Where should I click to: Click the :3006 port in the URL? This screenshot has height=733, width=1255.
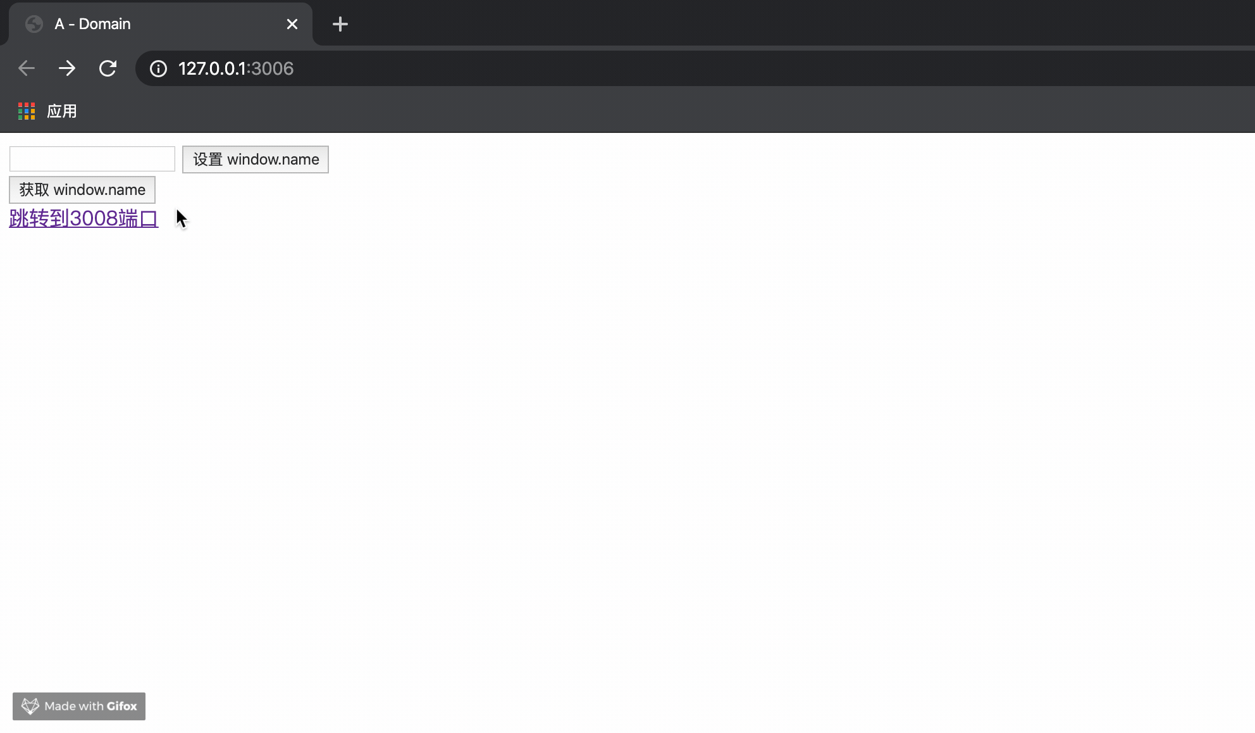[271, 68]
